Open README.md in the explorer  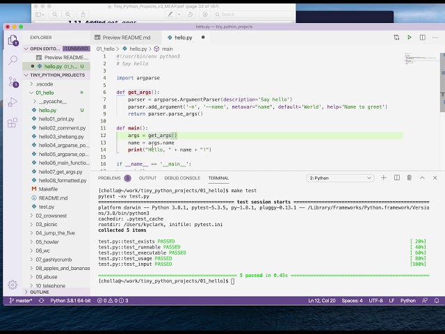pyautogui.click(x=53, y=198)
